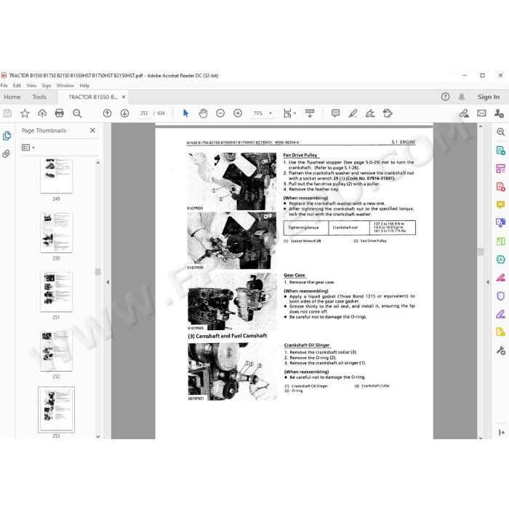Click Sign In
Screen dimensions: 509x509
point(489,97)
